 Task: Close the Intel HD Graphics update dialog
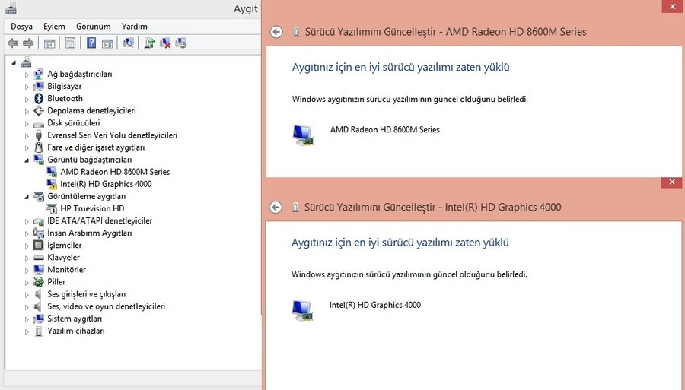point(671,182)
